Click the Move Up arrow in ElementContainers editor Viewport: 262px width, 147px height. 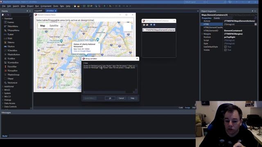pos(151,24)
